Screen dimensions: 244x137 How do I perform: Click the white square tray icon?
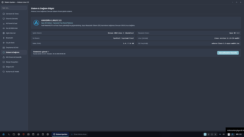click(228, 135)
